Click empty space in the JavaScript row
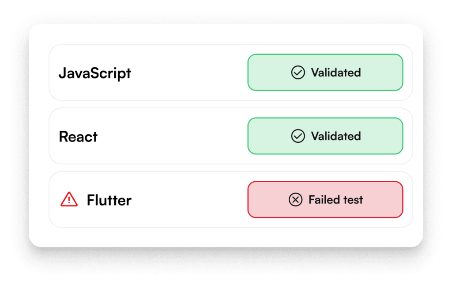452x282 pixels. (x=190, y=72)
